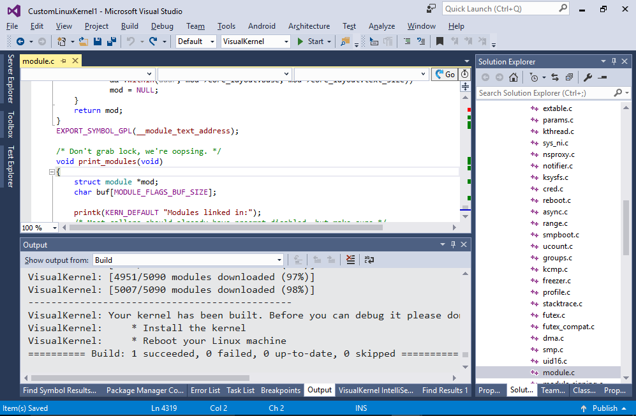Toggle a bookmark with the bookmark icon
The image size is (636, 416).
click(440, 41)
